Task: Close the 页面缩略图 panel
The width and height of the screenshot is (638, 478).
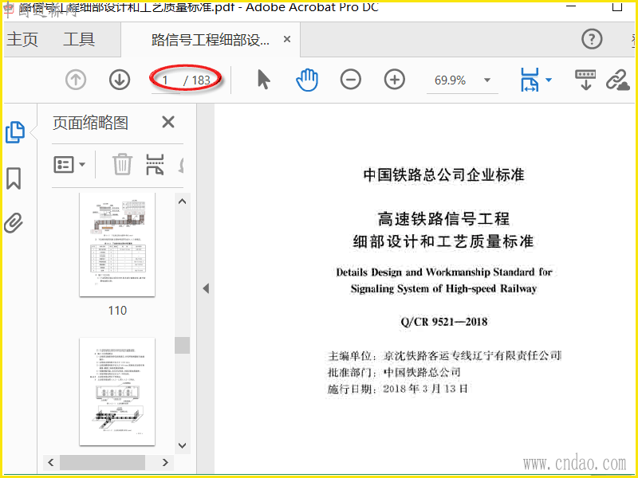Action: [x=168, y=122]
